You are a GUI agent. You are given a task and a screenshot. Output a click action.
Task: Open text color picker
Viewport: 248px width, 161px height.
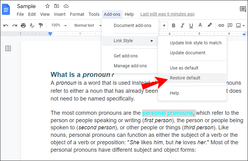[x=200, y=25]
